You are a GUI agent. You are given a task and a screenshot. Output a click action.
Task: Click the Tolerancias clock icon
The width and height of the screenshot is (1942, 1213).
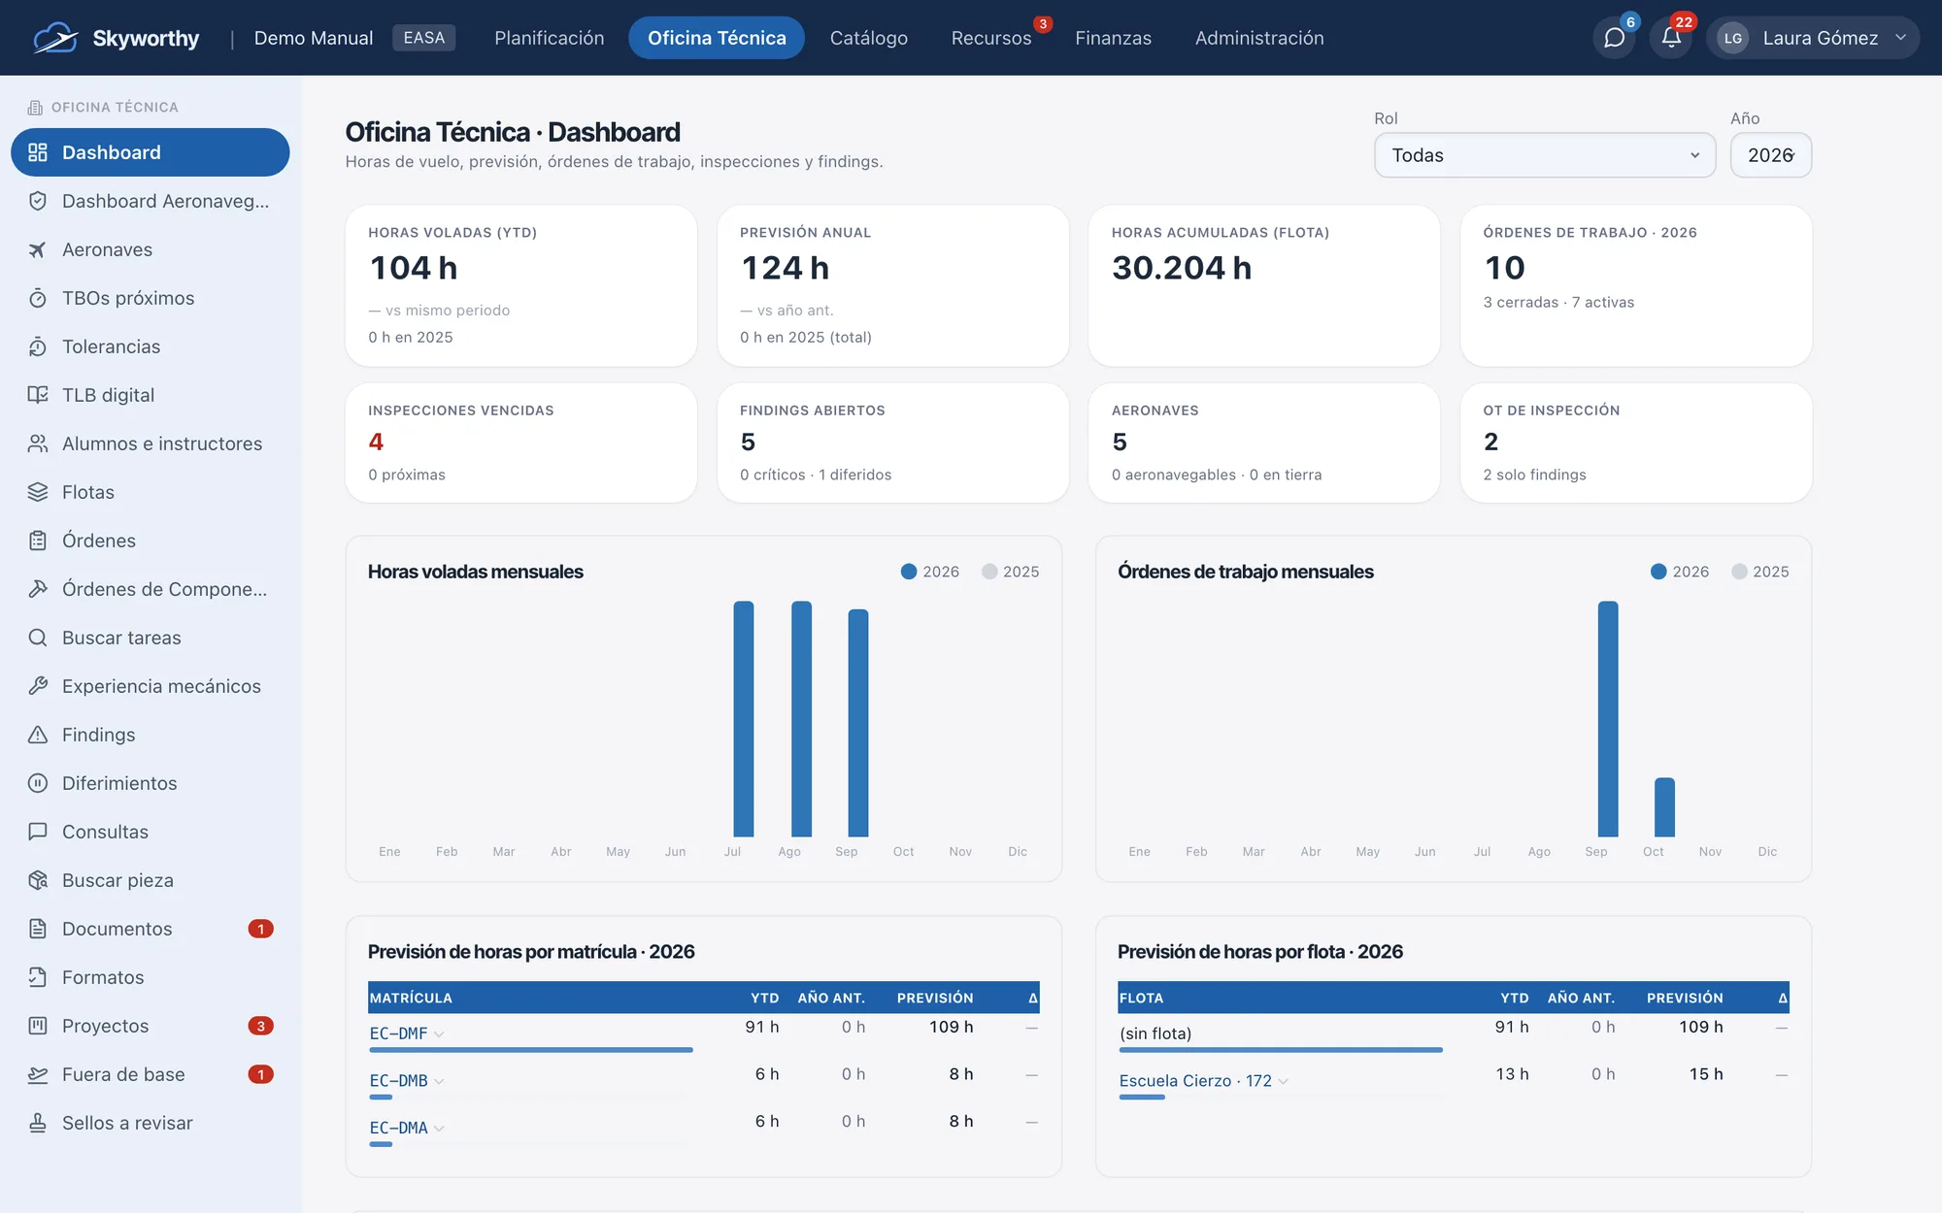(38, 346)
